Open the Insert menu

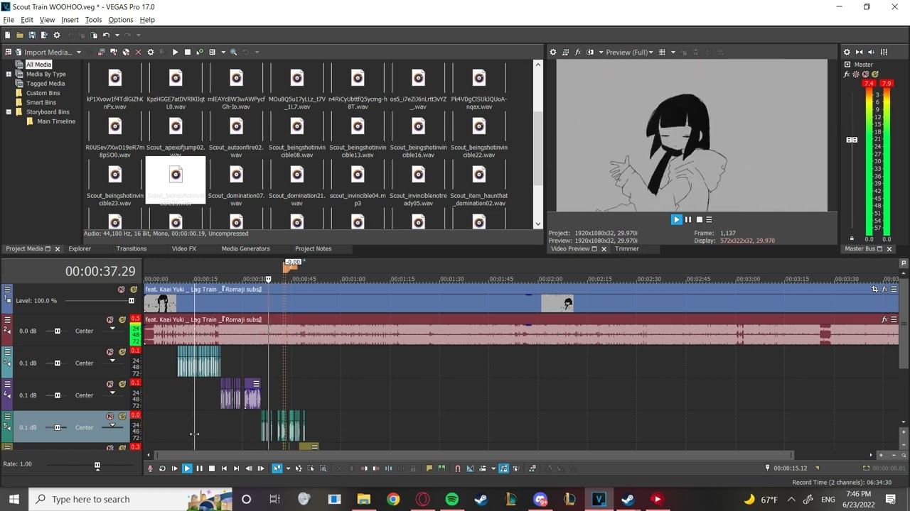(x=70, y=20)
